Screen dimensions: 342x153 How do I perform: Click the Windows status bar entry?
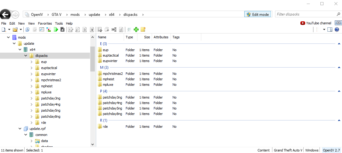point(312,150)
